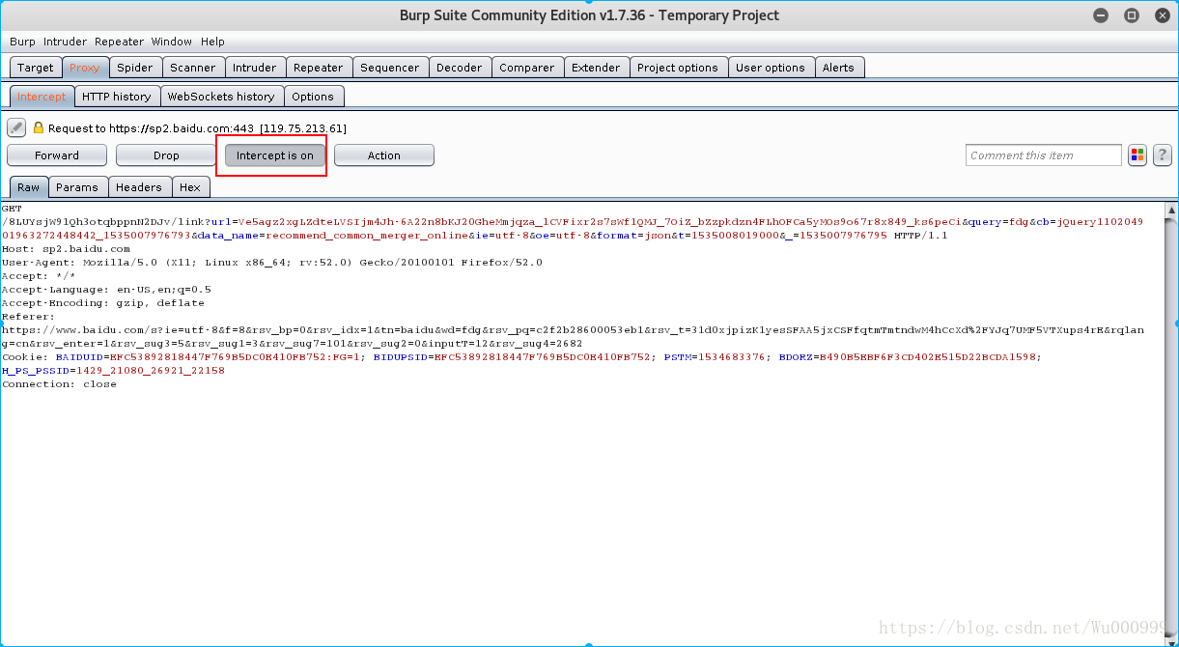This screenshot has width=1179, height=647.
Task: Switch to the Hex view tab
Action: pyautogui.click(x=190, y=187)
